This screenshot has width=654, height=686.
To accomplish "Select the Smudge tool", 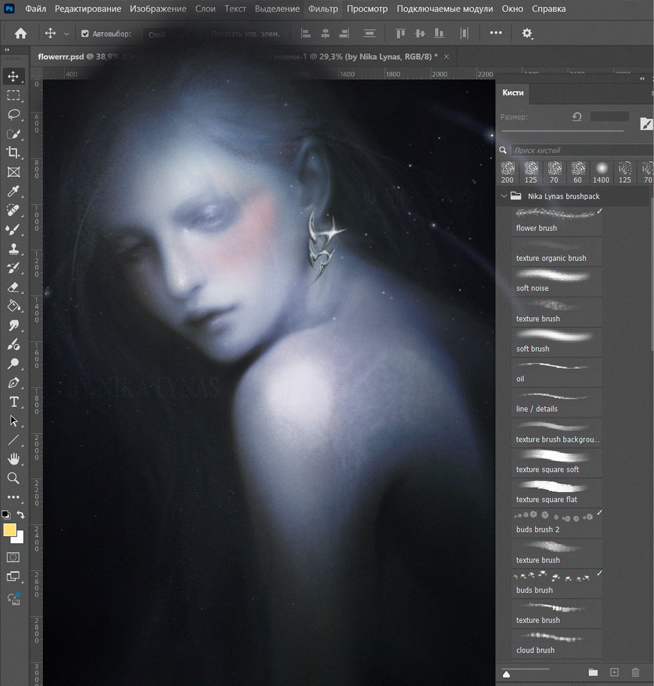I will coord(13,325).
